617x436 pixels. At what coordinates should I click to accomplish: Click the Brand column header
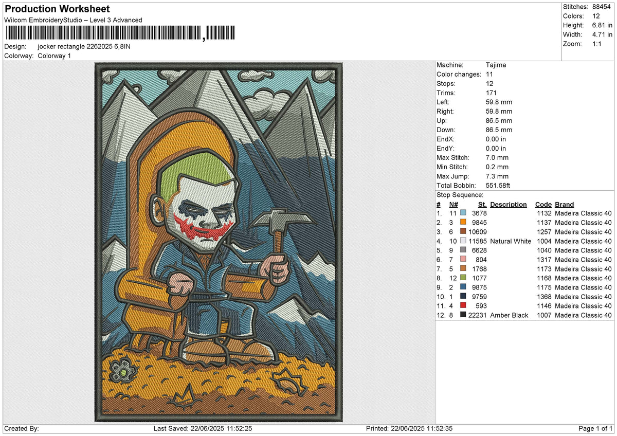coord(565,205)
